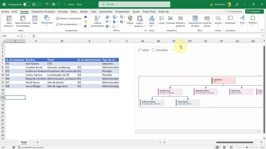Click the Name Box showing U16
The height and width of the screenshot is (149, 266).
9,36
